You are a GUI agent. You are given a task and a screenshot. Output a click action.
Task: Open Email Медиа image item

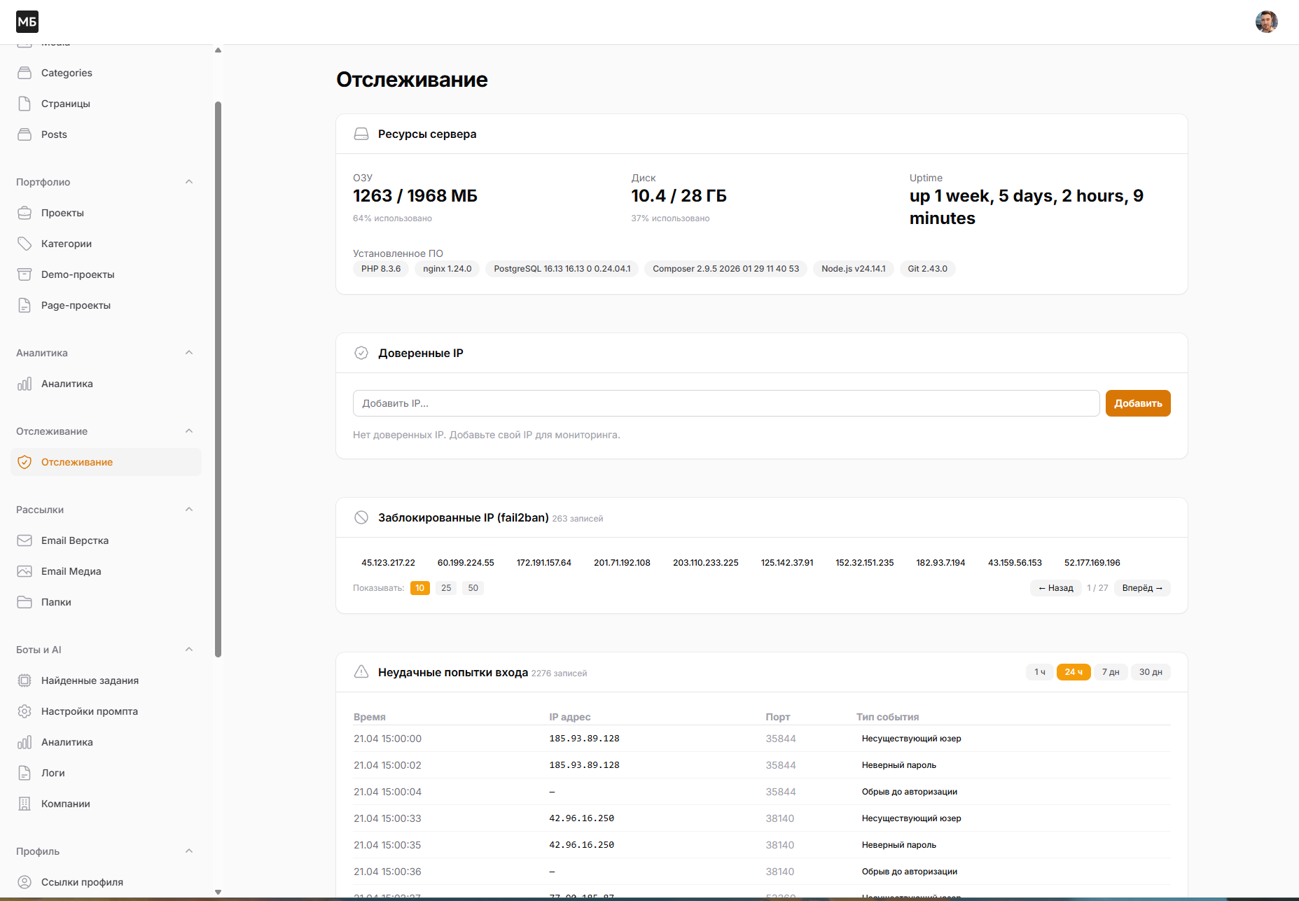pyautogui.click(x=71, y=571)
